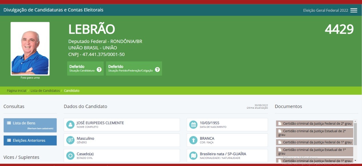Screen dimensions: 362x166
Task: Click the Cor/Raça person icon beside BRANCA
Action: pyautogui.click(x=193, y=140)
